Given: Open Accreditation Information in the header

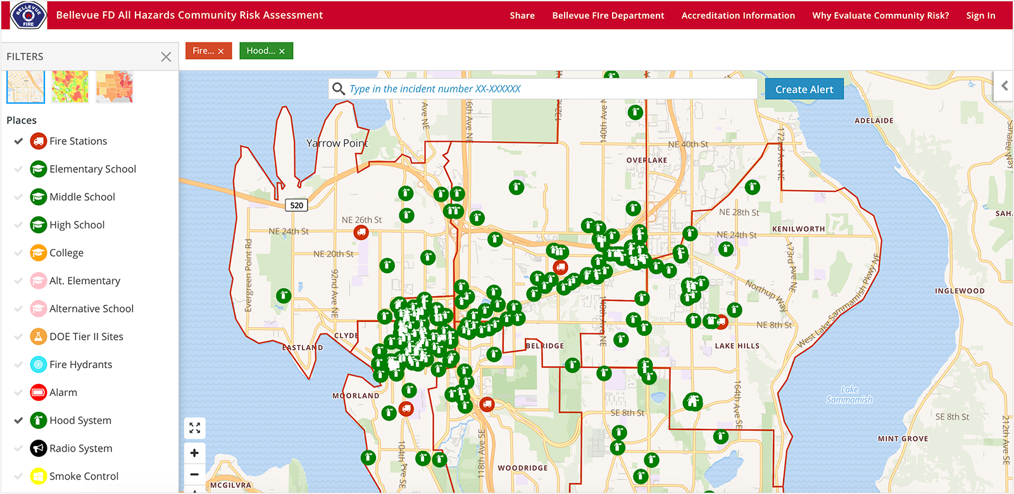Looking at the screenshot, I should coord(738,16).
